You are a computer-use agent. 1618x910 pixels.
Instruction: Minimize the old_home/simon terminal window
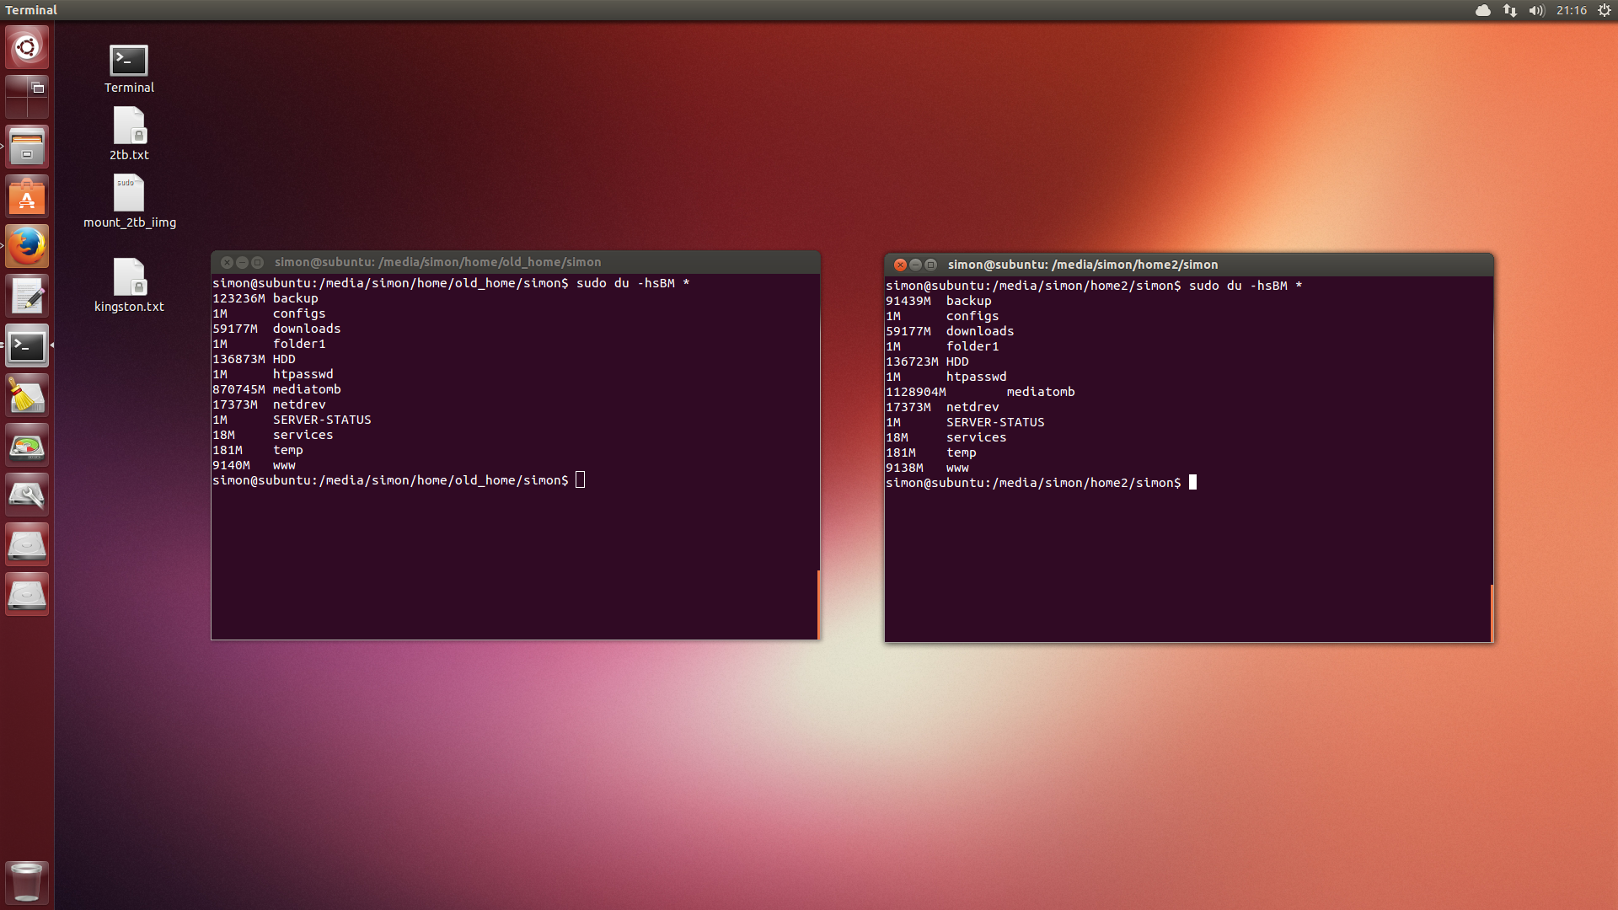tap(242, 262)
